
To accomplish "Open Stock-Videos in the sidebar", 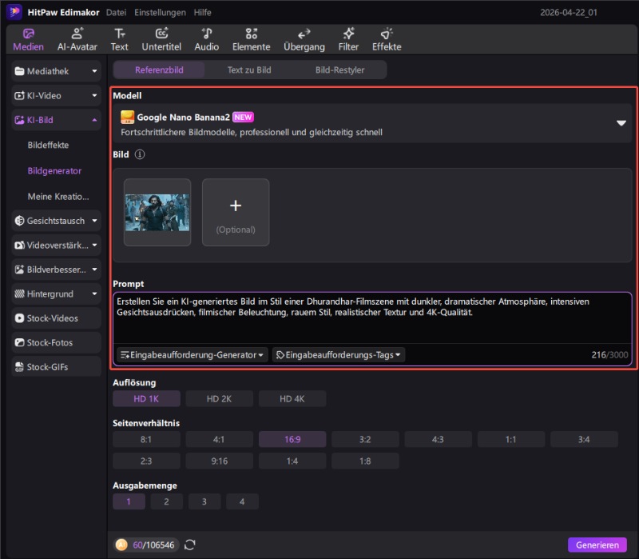I will pos(56,317).
